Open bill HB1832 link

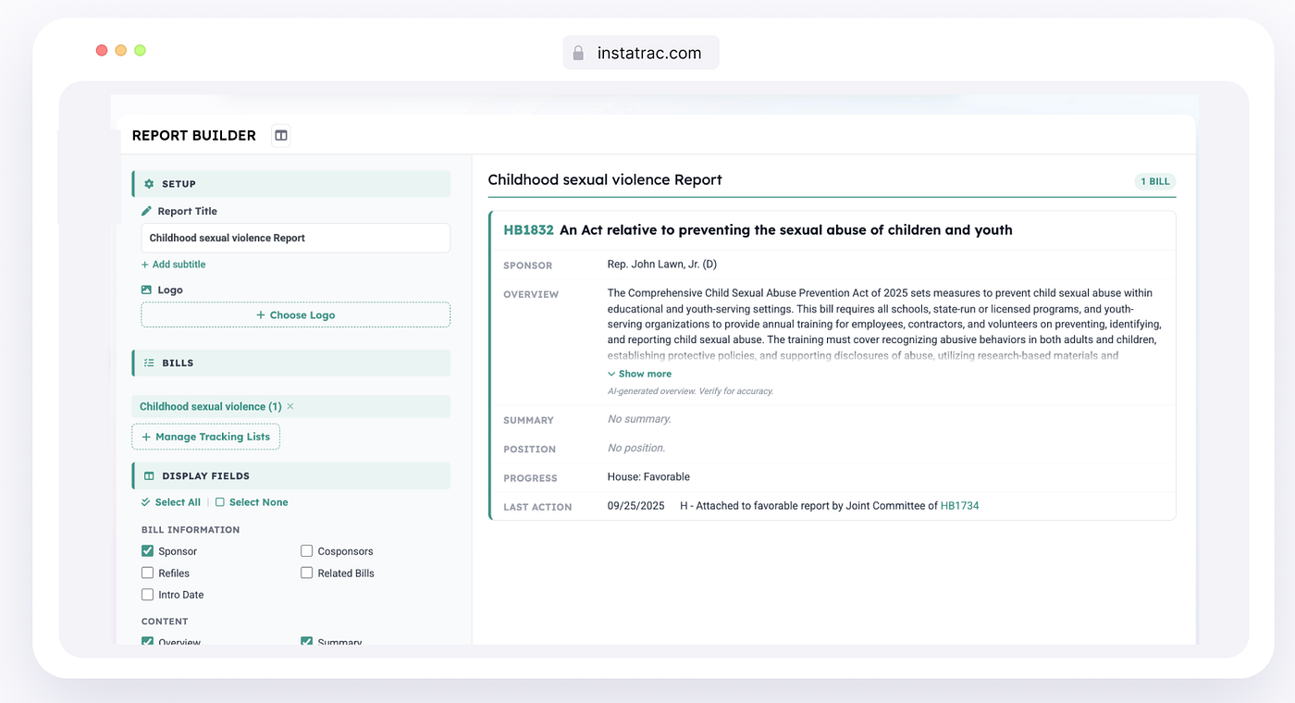[528, 230]
